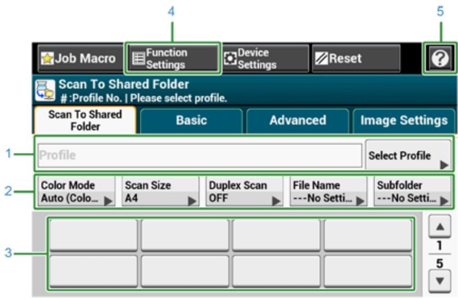The height and width of the screenshot is (299, 458).
Task: Open Function Settings list
Action: pos(173,59)
